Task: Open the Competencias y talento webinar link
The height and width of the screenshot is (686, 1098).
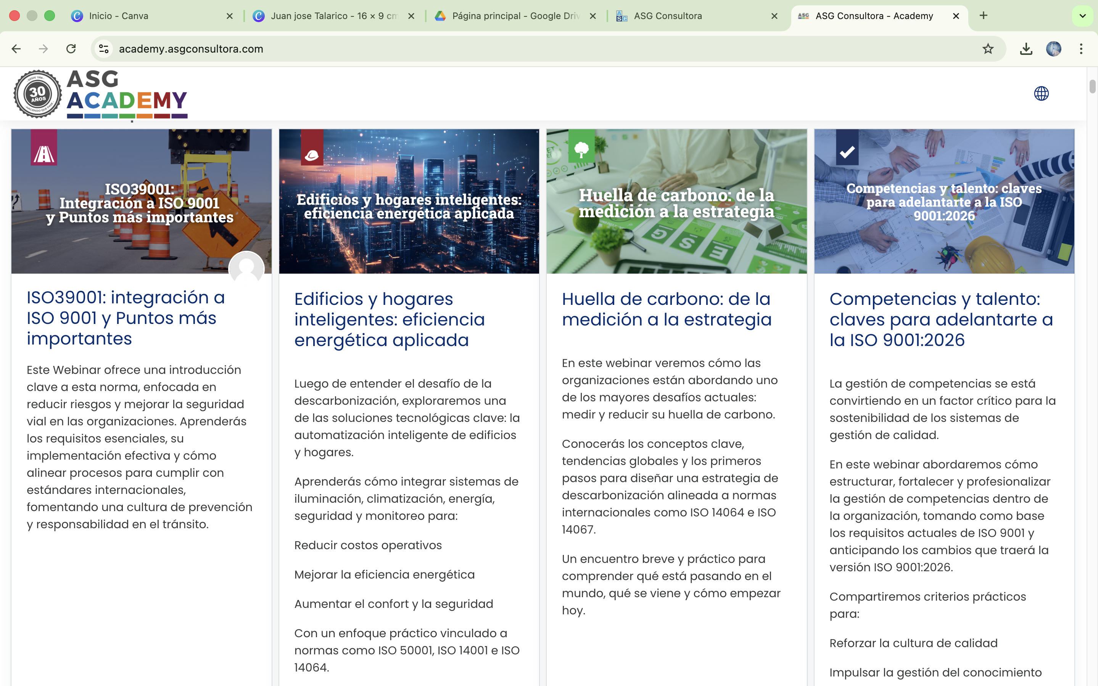Action: coord(941,319)
